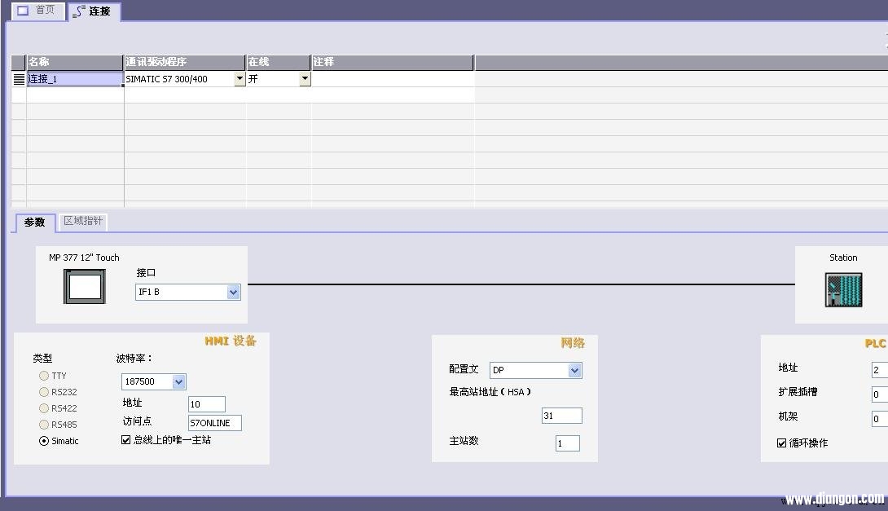Open the 配置文 DP dropdown
This screenshot has height=511, width=888.
coord(574,371)
